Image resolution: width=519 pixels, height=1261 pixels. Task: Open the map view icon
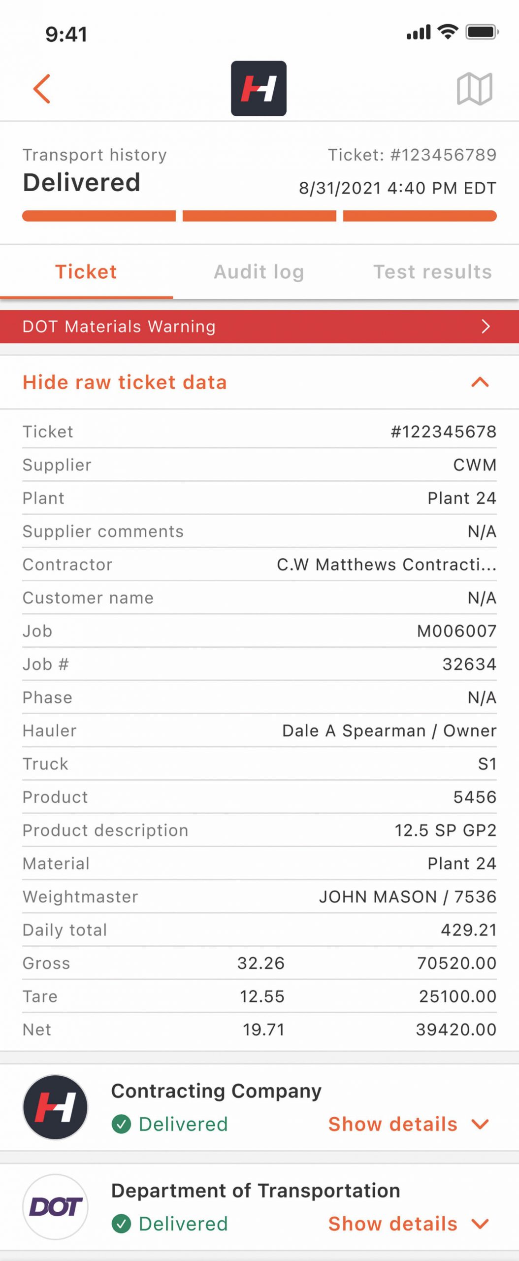tap(474, 89)
